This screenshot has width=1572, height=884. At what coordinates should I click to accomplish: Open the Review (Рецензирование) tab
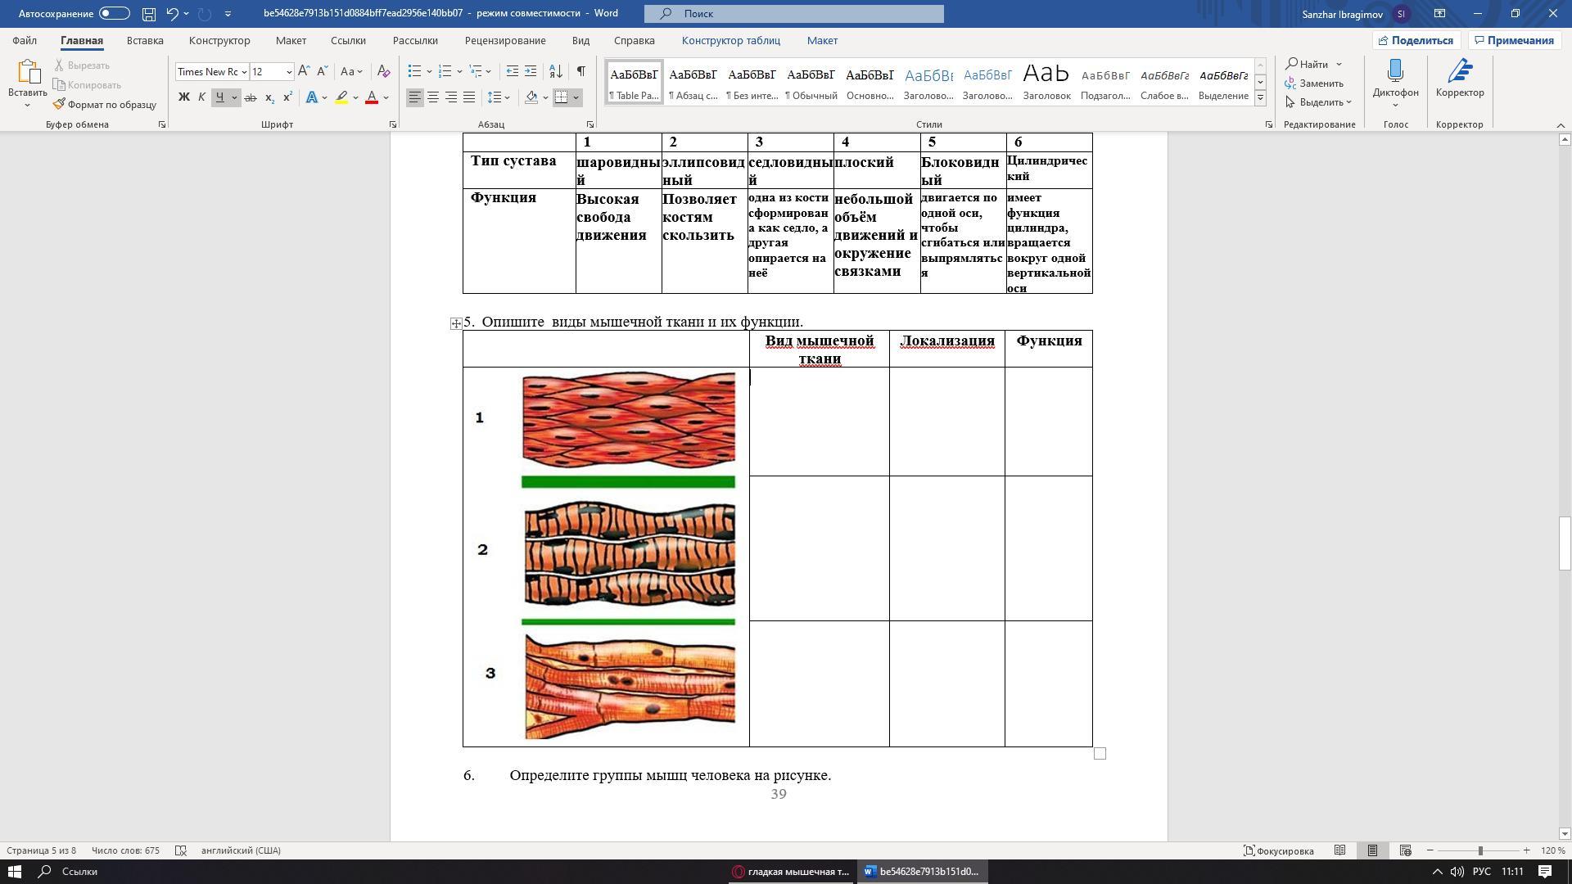pyautogui.click(x=504, y=40)
